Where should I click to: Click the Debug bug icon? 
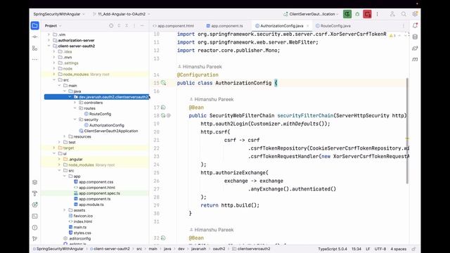[357, 14]
